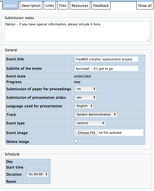
Task: Click the Choose File button
Action: pos(87,133)
